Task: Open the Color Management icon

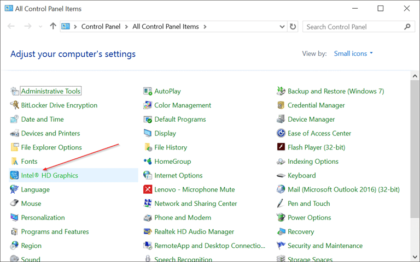Action: pyautogui.click(x=148, y=105)
